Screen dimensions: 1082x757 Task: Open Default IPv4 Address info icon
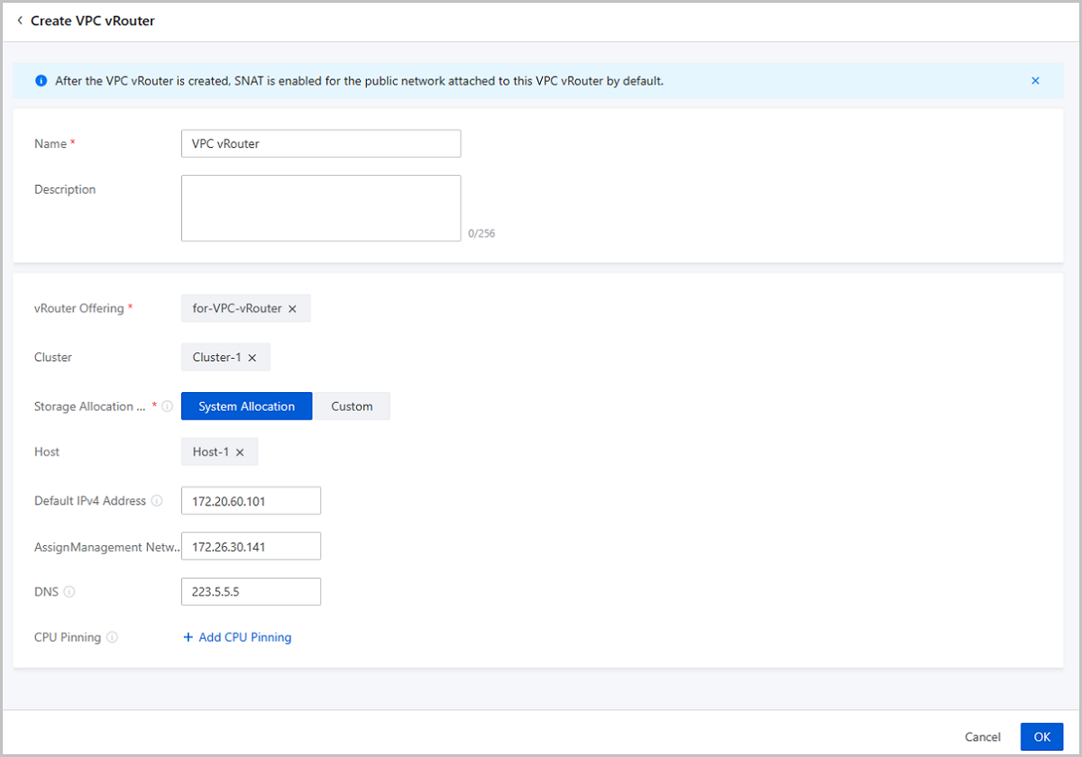[157, 501]
